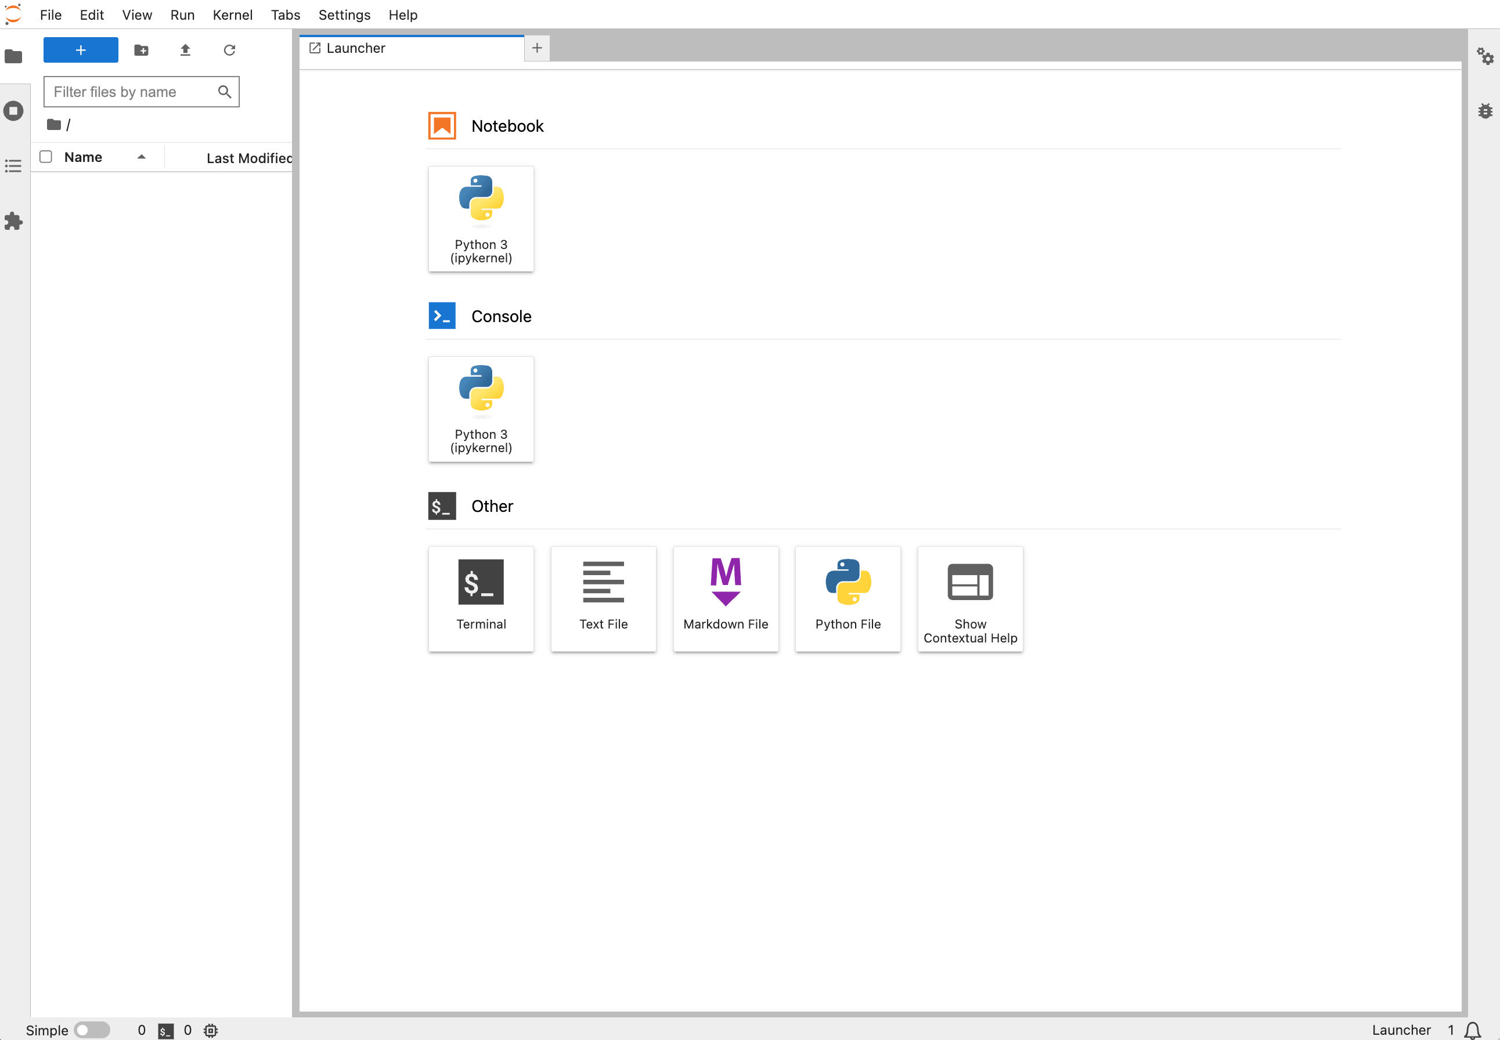Screen dimensions: 1500x1040
Task: Open the Edit menu
Action: click(x=92, y=15)
